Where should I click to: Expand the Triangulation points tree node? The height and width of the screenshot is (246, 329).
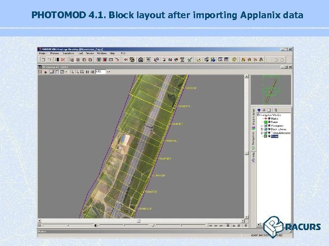262,133
